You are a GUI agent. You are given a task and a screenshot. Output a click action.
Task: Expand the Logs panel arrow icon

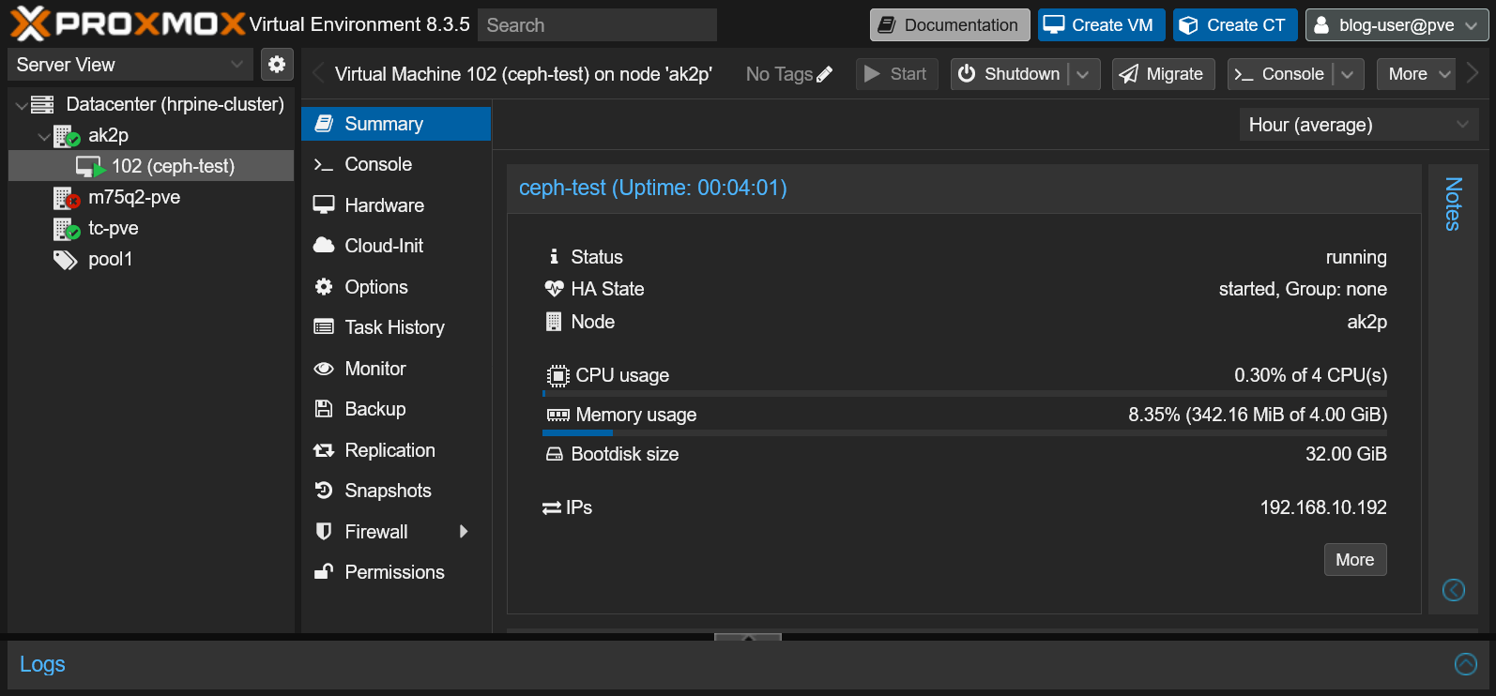[1466, 664]
